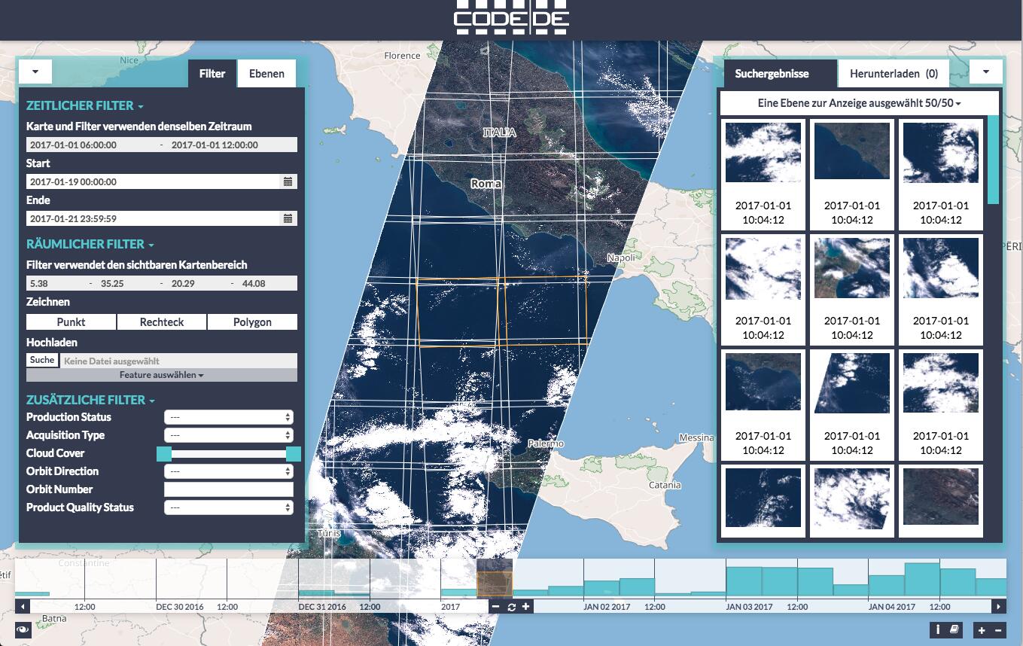Collapse the left filter panel with the arrow
Image resolution: width=1023 pixels, height=646 pixels.
point(35,72)
